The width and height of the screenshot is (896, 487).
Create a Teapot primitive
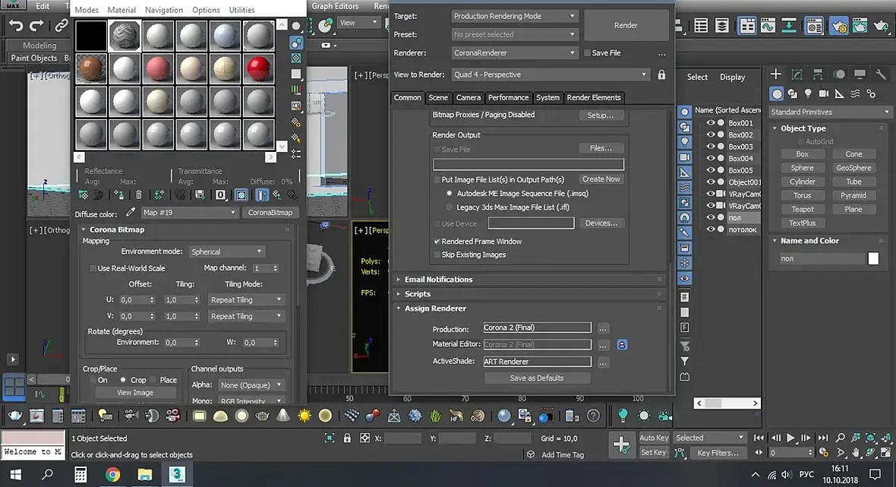(802, 209)
